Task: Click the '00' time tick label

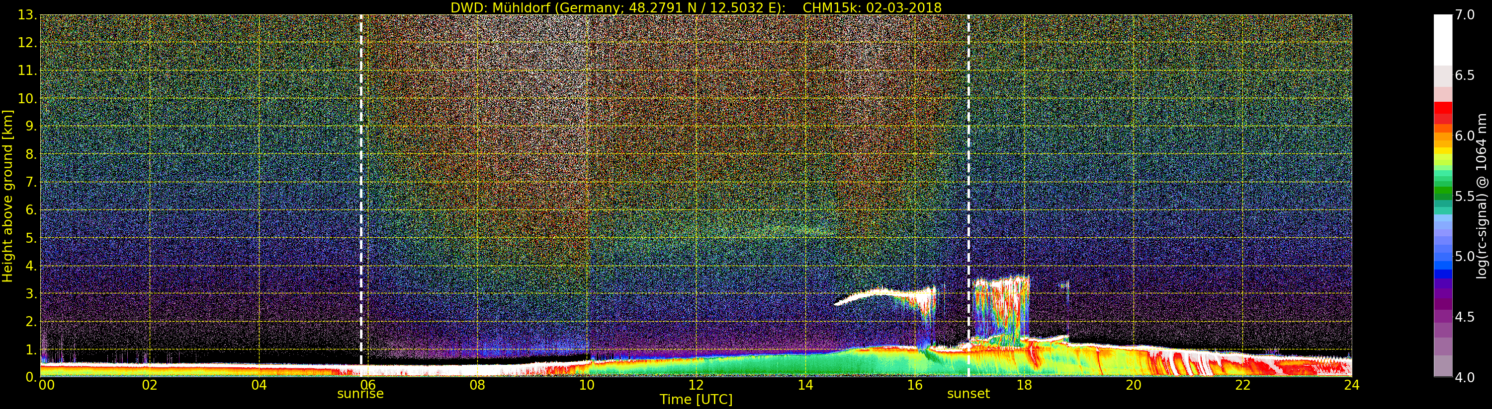Action: (x=46, y=385)
